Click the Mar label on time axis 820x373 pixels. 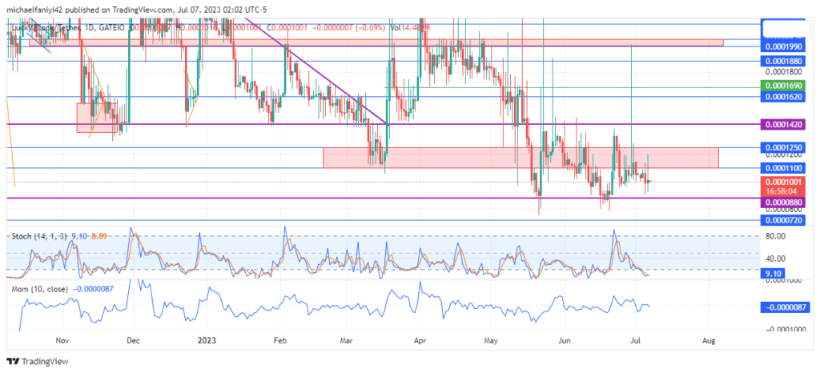(348, 341)
